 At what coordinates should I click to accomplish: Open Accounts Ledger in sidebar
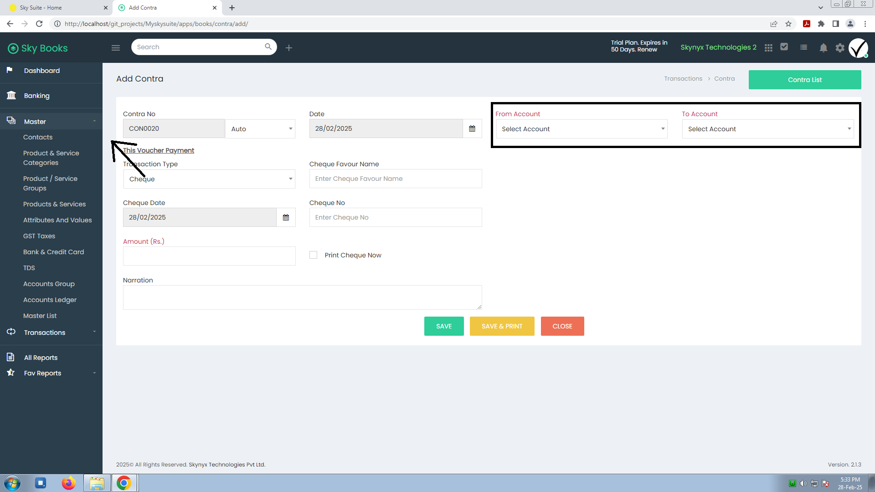pyautogui.click(x=50, y=300)
